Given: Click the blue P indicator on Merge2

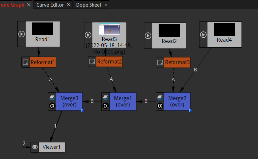Looking at the screenshot, I should tap(190, 111).
